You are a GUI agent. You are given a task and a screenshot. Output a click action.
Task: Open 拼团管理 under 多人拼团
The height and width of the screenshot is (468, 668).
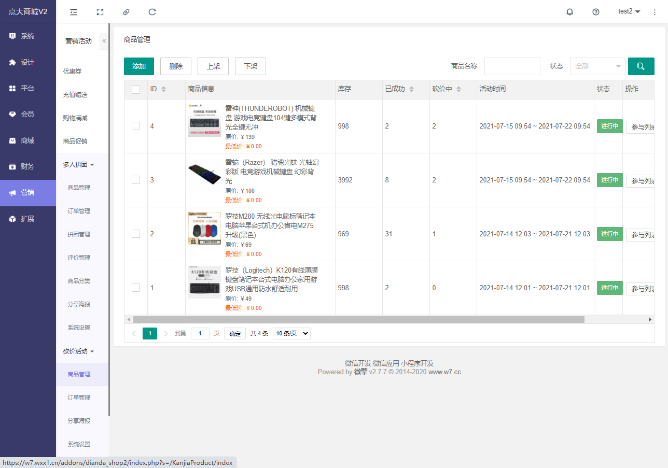click(79, 234)
